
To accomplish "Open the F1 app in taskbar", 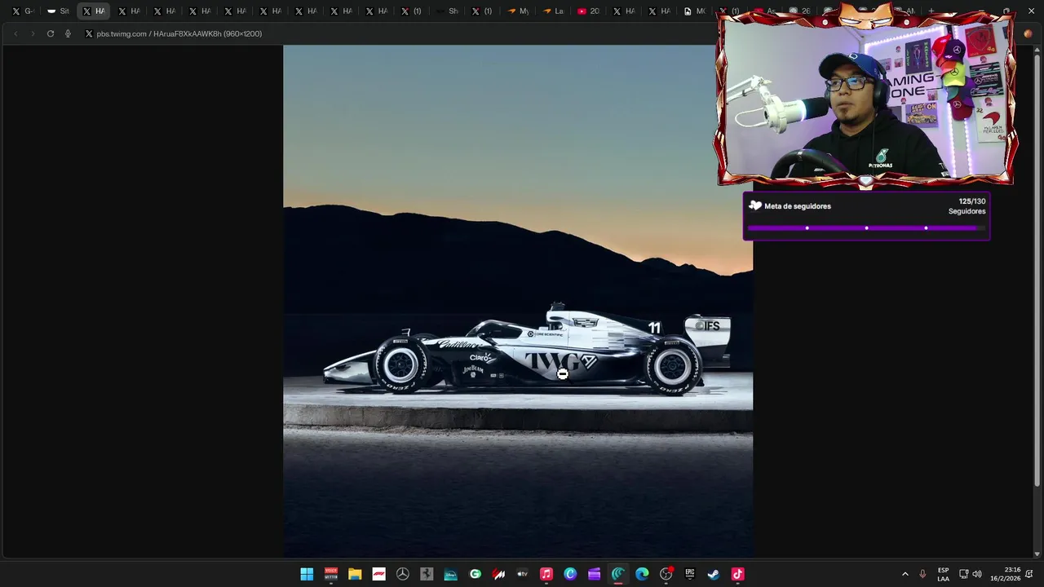I will point(378,574).
